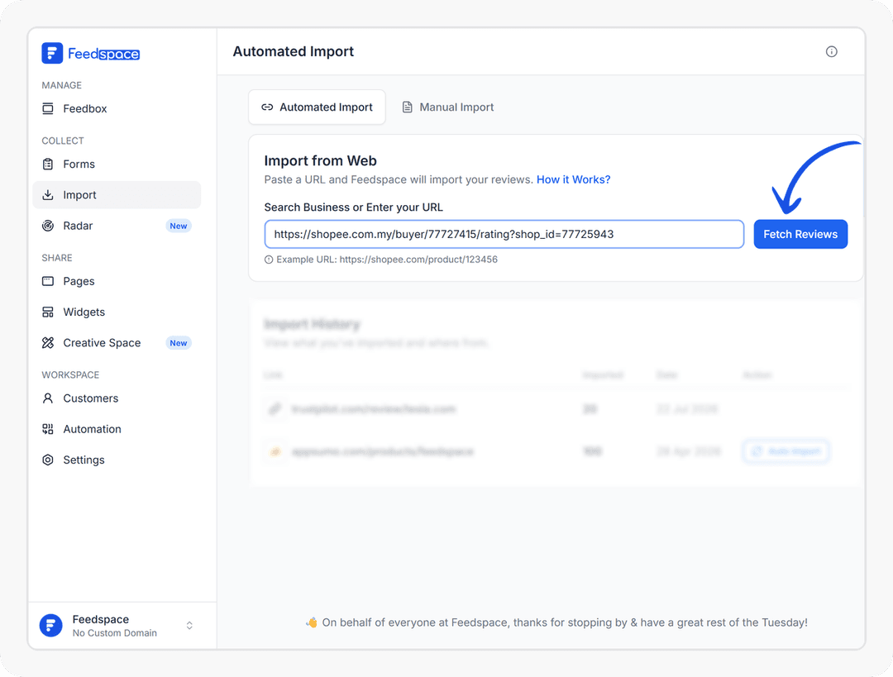Screen dimensions: 893x677
Task: Click the Automation blocks icon
Action: tap(48, 429)
